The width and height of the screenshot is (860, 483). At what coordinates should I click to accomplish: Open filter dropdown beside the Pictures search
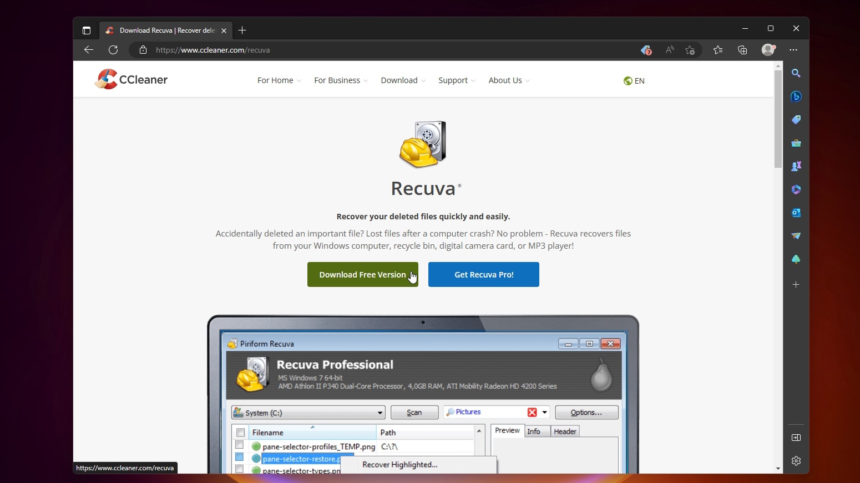545,412
